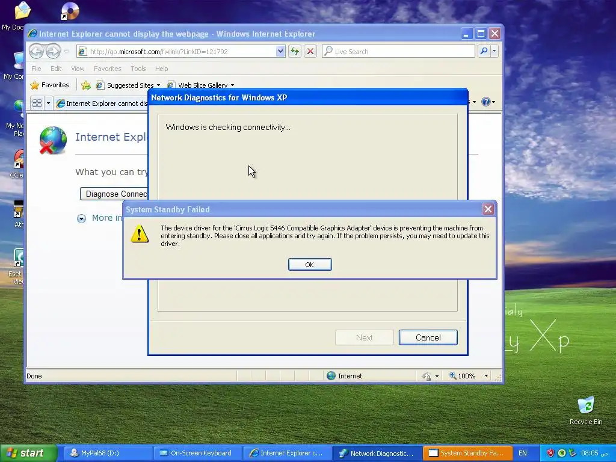
Task: Click Add to Favorites Bar star icon
Action: 86,85
